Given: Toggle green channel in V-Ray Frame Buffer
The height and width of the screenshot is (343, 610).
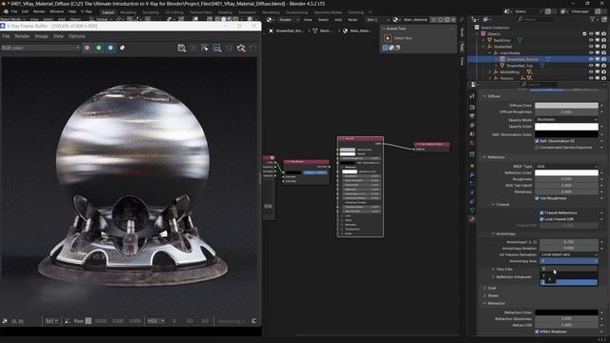Looking at the screenshot, I should click(99, 48).
